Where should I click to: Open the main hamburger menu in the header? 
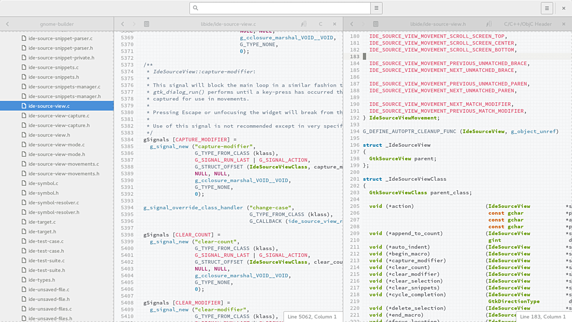tap(547, 8)
